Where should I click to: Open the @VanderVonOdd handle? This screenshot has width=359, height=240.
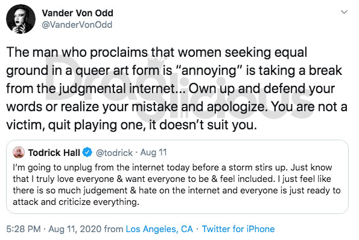tap(77, 25)
